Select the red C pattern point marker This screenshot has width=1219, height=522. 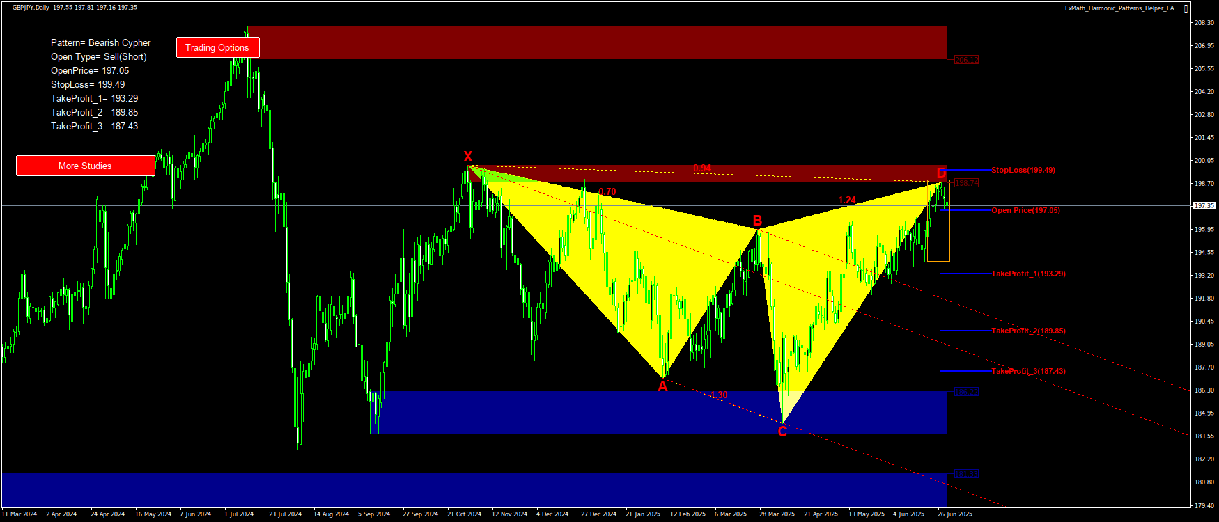pyautogui.click(x=782, y=432)
